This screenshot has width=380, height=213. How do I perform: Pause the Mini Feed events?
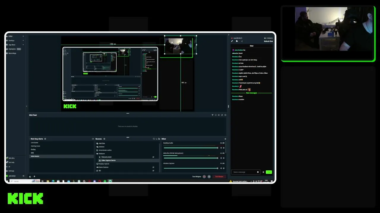pyautogui.click(x=216, y=115)
